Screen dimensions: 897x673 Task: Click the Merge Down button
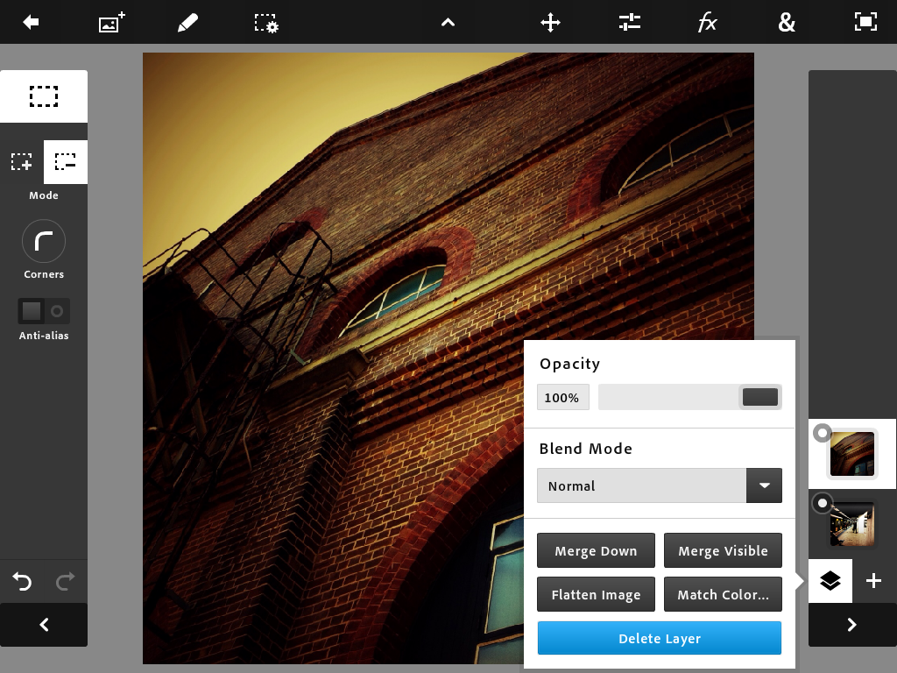pos(596,550)
